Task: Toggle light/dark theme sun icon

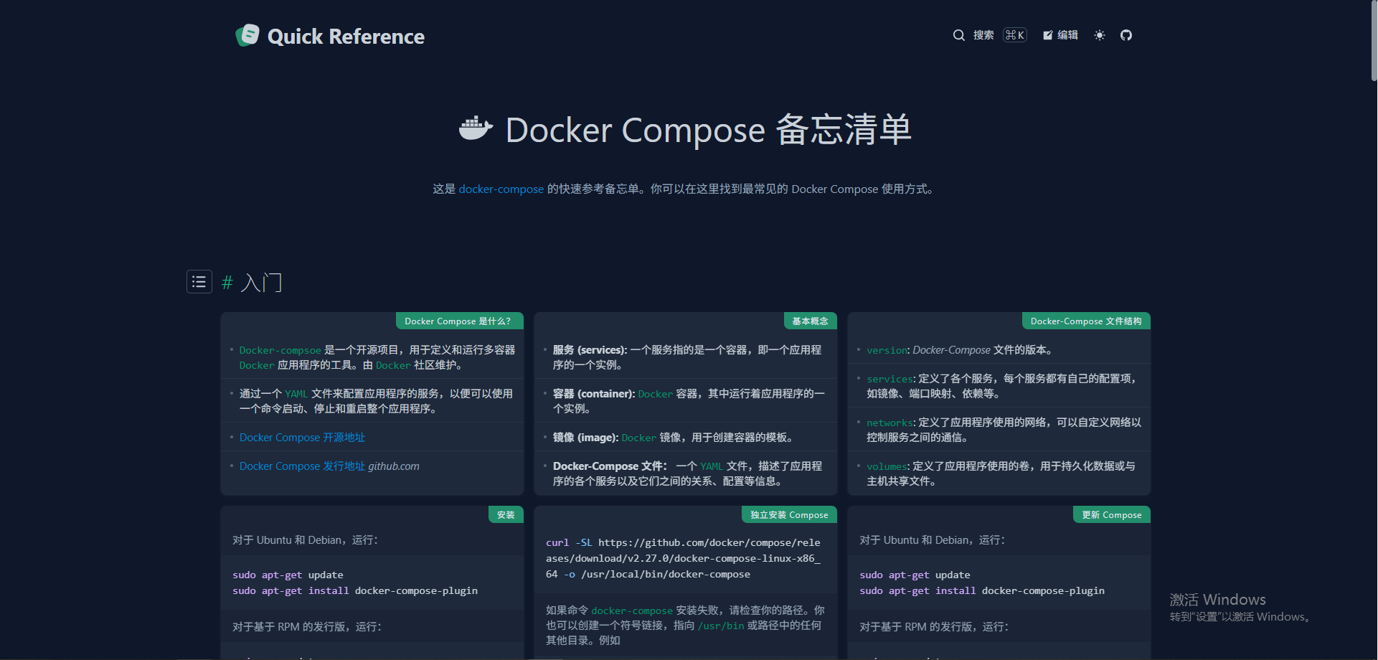Action: pyautogui.click(x=1099, y=35)
